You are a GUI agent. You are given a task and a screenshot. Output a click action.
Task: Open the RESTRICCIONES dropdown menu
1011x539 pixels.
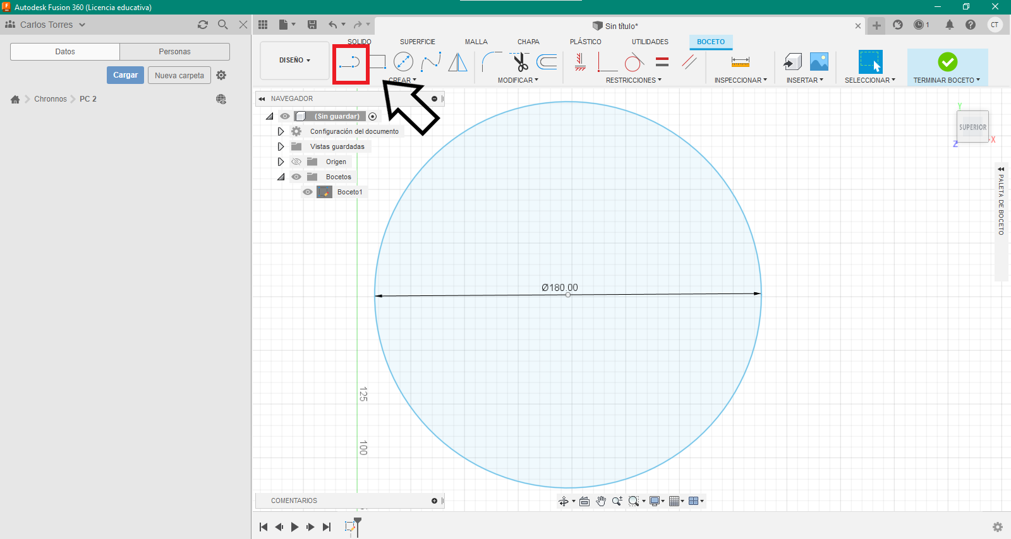[634, 80]
